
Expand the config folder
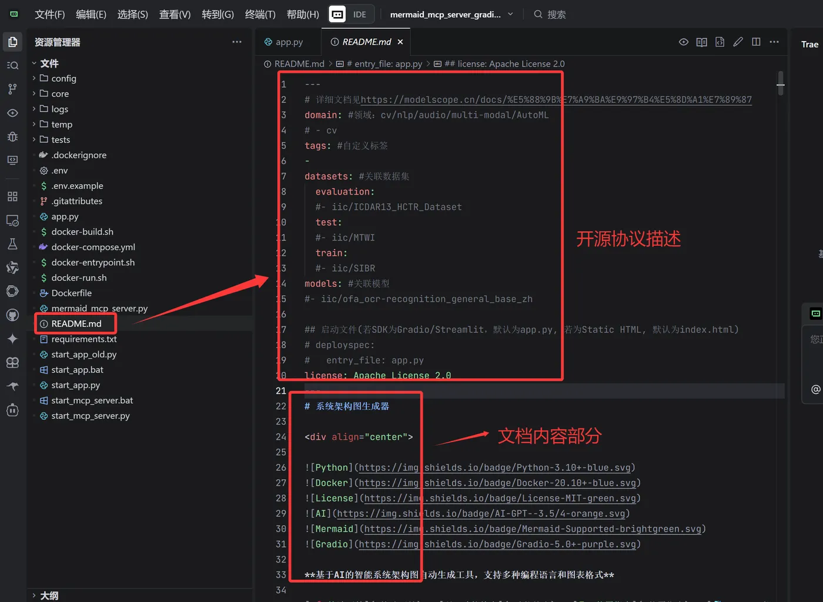[34, 78]
